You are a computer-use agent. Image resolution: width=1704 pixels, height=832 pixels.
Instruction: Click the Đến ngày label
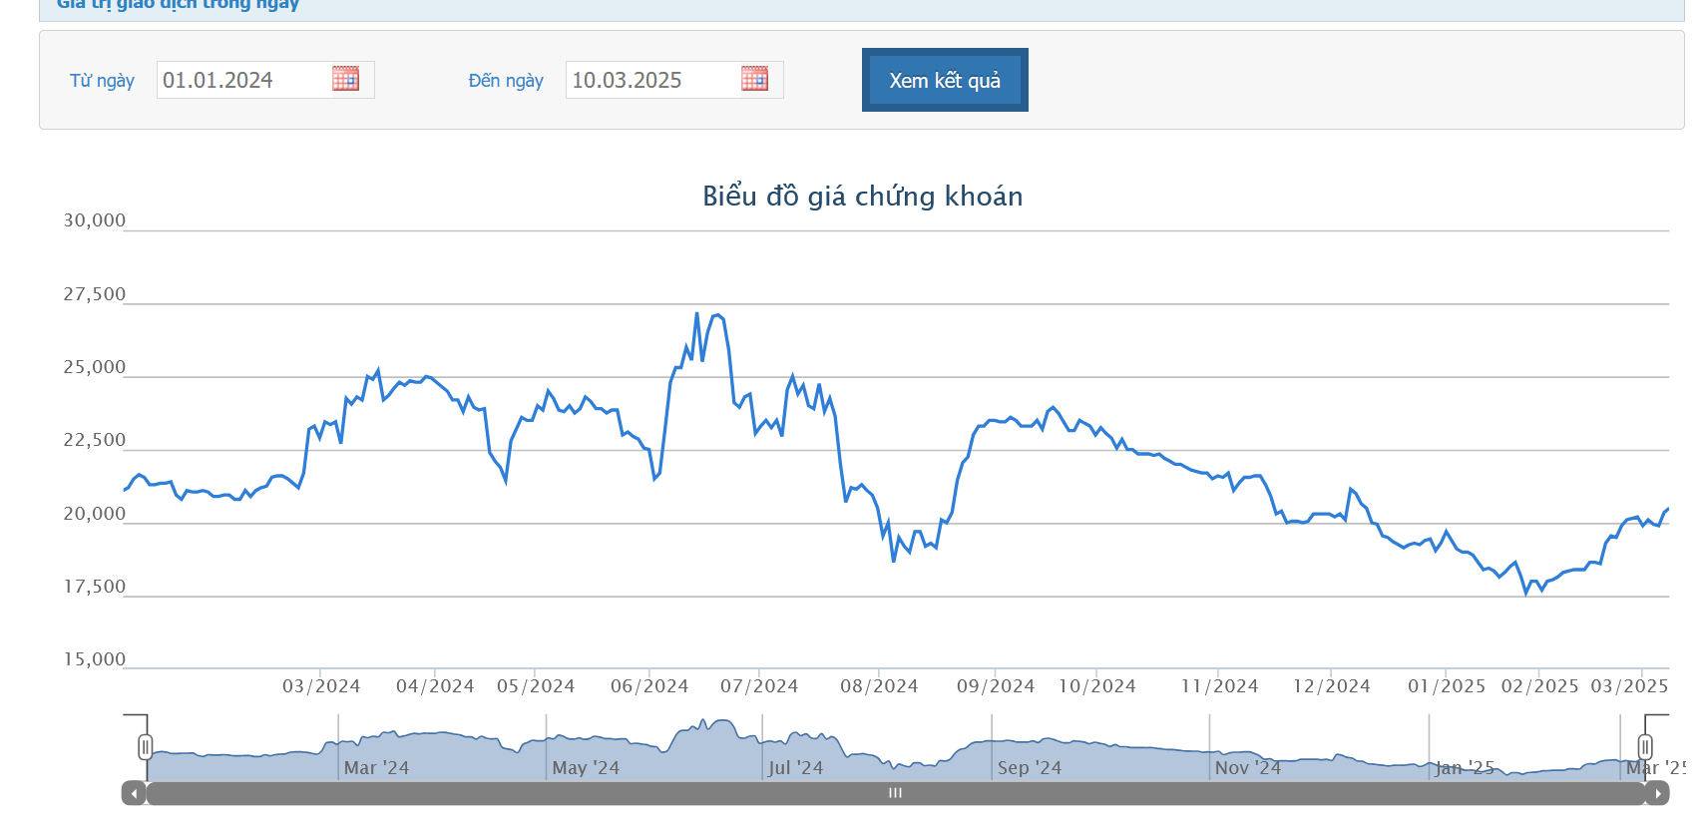[x=506, y=81]
